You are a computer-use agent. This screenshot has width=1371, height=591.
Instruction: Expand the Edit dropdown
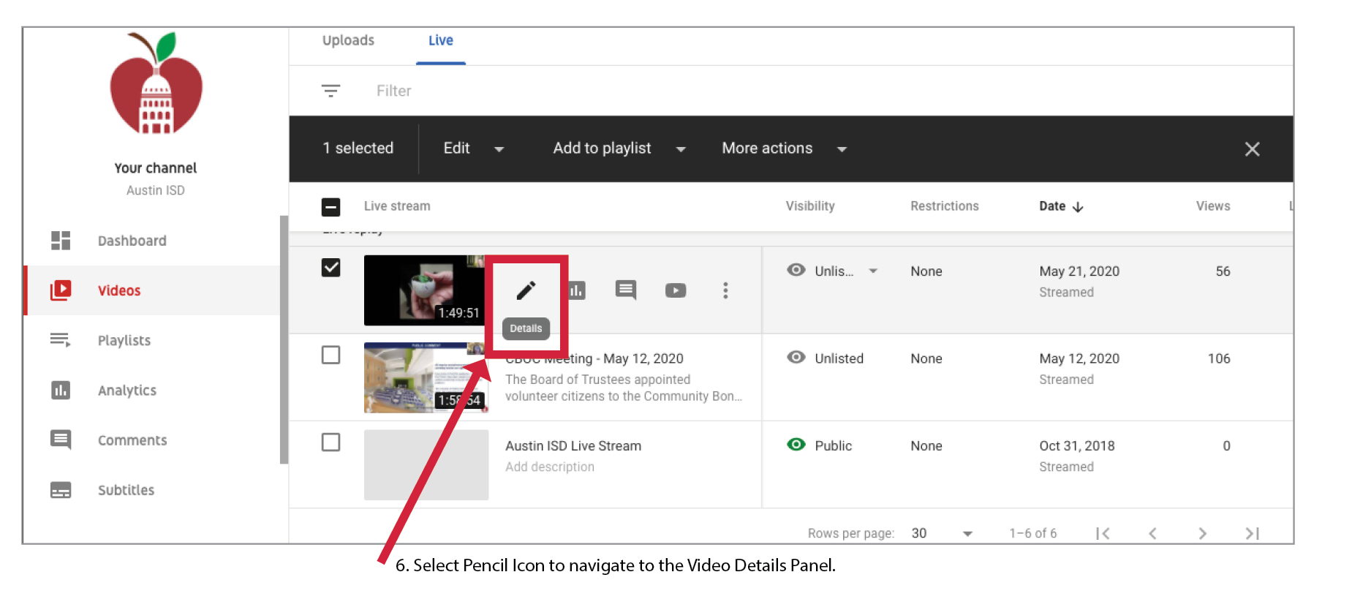tap(473, 148)
